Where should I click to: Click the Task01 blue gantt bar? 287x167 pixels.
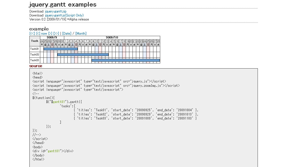61,49
